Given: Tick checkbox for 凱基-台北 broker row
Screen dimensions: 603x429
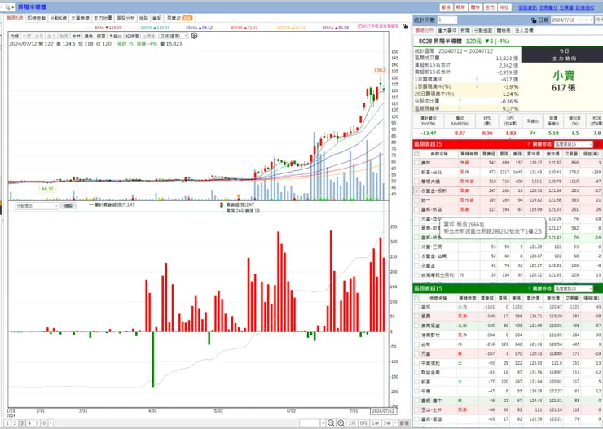Looking at the screenshot, I should [416, 172].
